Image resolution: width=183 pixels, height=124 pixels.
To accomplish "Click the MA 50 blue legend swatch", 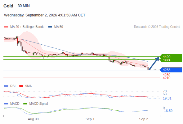I will coord(50,27).
